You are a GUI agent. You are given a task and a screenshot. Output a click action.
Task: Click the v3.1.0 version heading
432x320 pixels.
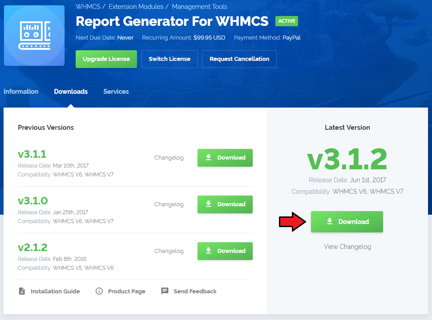33,201
